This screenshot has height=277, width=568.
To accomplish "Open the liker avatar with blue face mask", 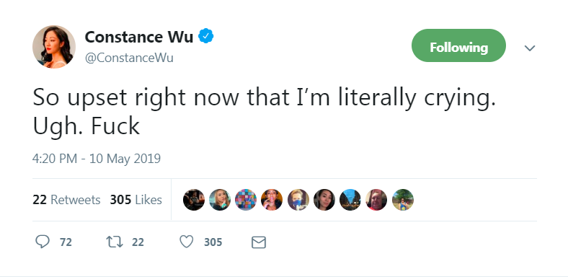I will (x=298, y=200).
